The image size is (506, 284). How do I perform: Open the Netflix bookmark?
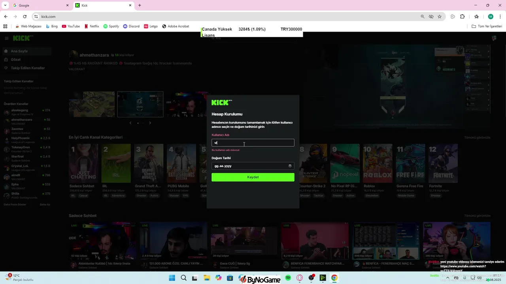tap(91, 26)
